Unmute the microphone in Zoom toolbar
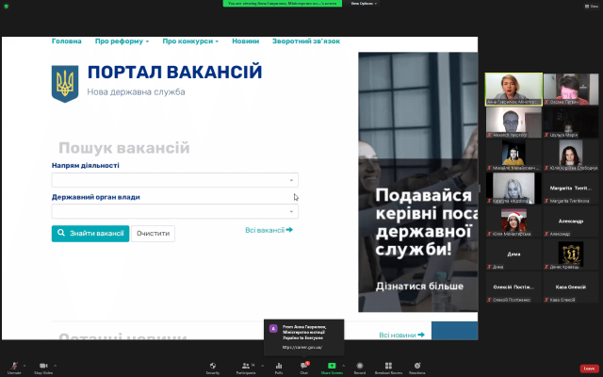This screenshot has width=603, height=377. click(14, 366)
